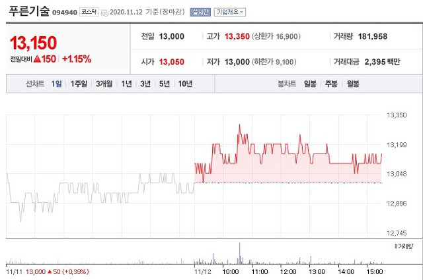
Task: Click the small calendar icon beside the date
Action: 104,13
